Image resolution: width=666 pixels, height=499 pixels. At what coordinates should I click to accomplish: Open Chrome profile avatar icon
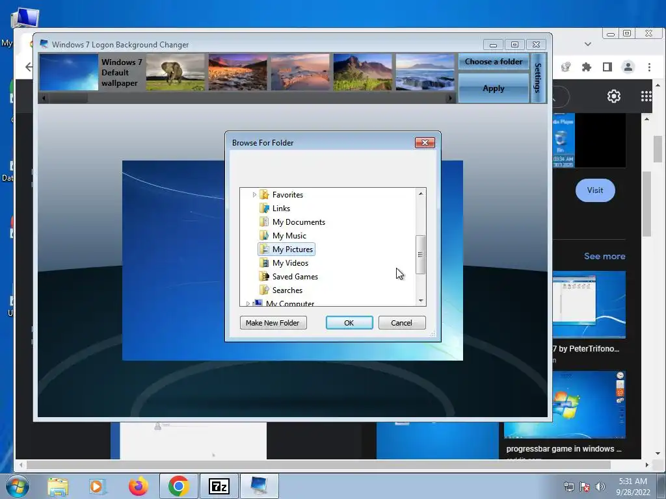point(628,67)
